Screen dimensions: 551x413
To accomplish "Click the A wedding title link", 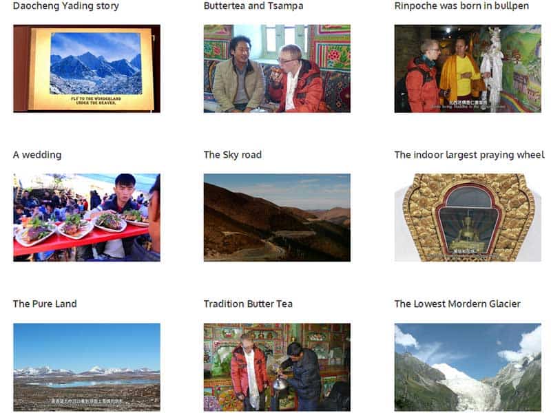I will pyautogui.click(x=37, y=155).
